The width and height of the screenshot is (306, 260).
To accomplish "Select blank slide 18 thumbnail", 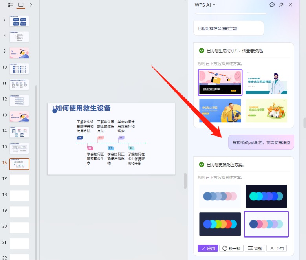I will [19, 196].
